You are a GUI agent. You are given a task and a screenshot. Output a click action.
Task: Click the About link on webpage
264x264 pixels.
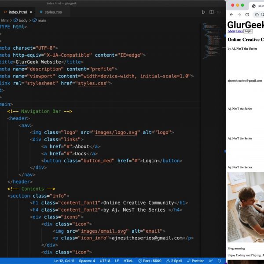[231, 31]
